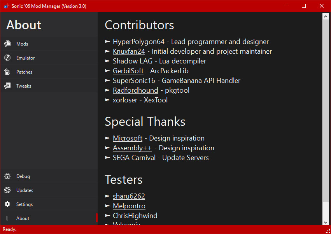Open the Assembly++ link

point(132,148)
